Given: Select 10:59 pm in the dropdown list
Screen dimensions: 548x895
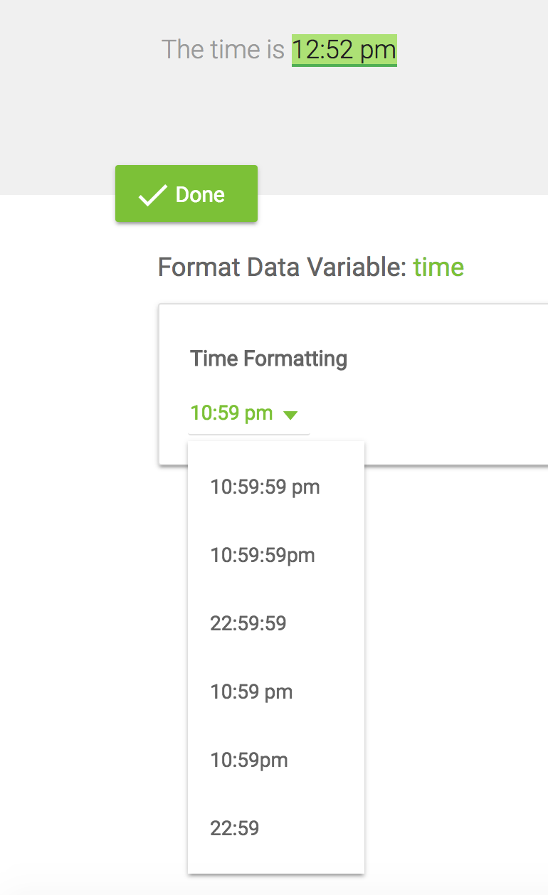Looking at the screenshot, I should [251, 692].
